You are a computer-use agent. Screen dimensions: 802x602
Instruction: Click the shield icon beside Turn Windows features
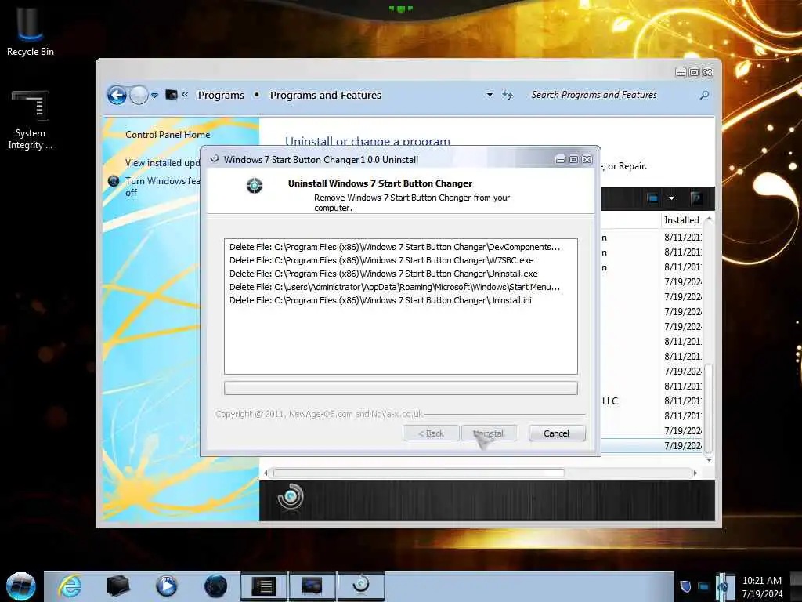[x=114, y=181]
